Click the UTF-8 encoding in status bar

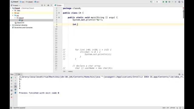pyautogui.click(x=172, y=108)
